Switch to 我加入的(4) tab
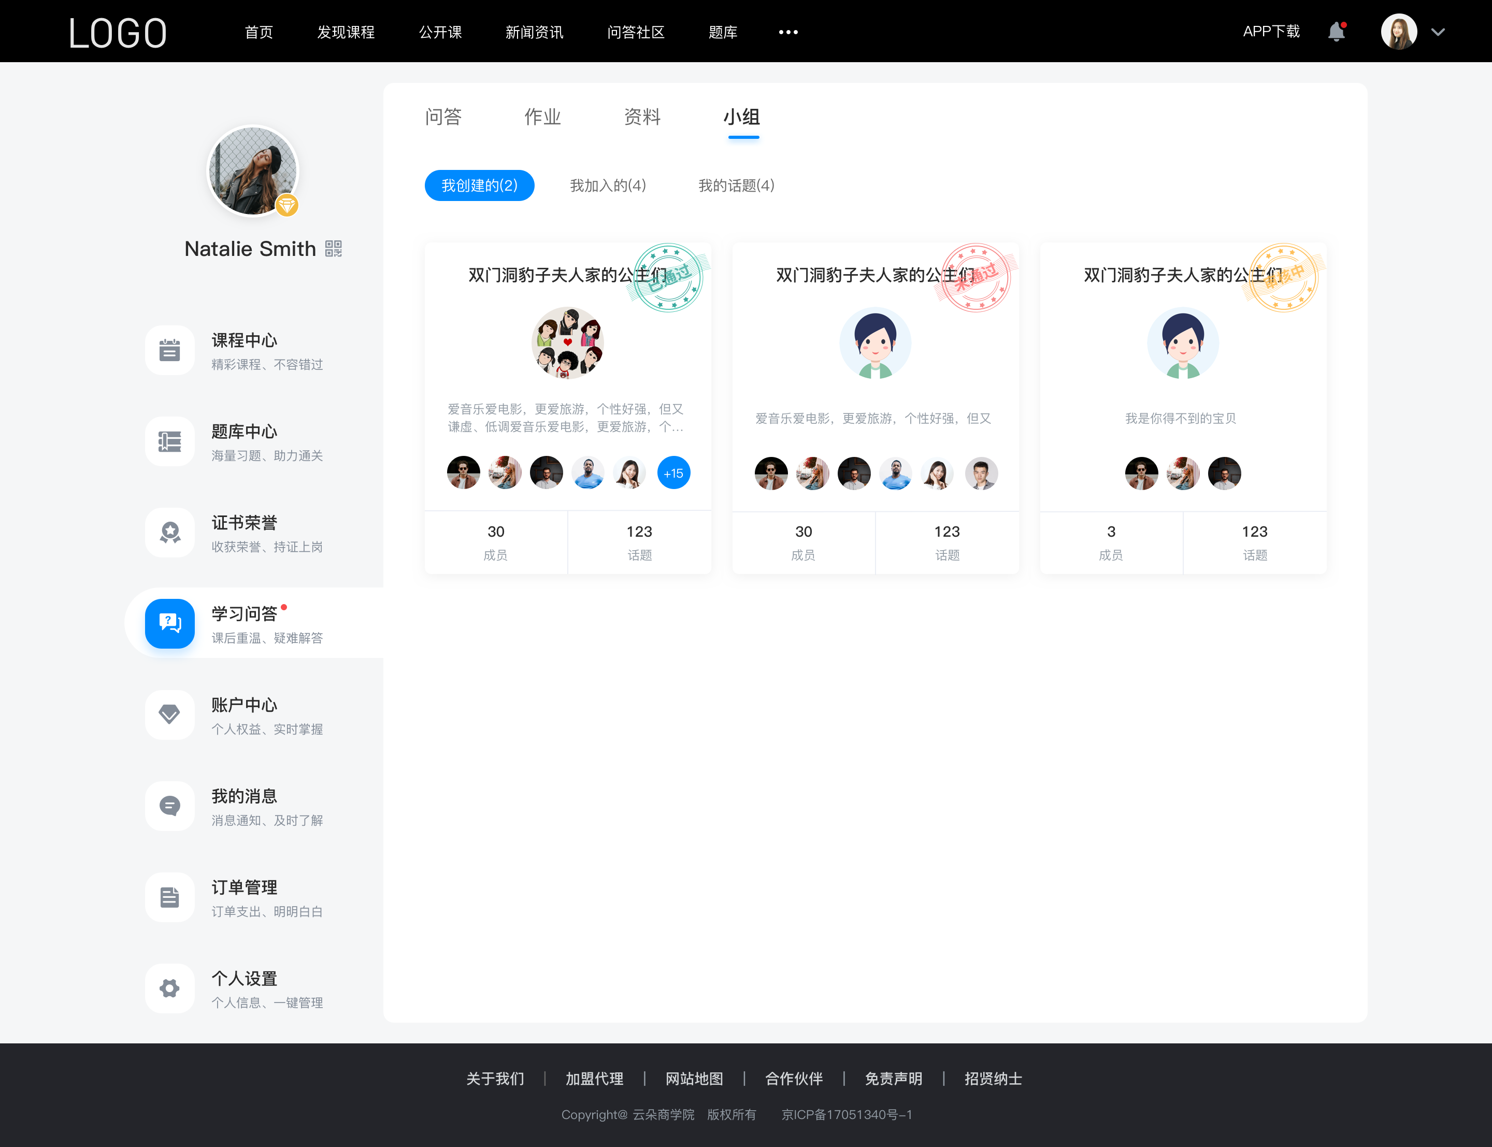 pyautogui.click(x=607, y=184)
